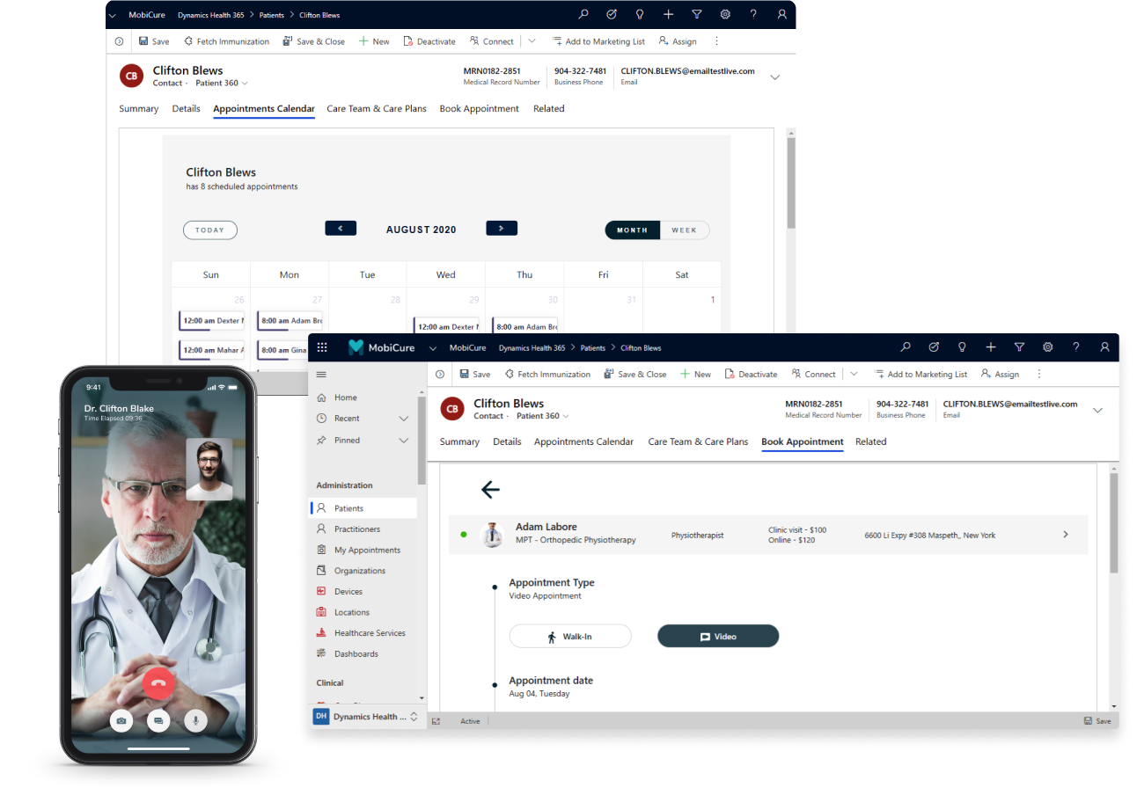Click Save in the front window toolbar
Screen dimensions: 1144x795
pos(475,374)
